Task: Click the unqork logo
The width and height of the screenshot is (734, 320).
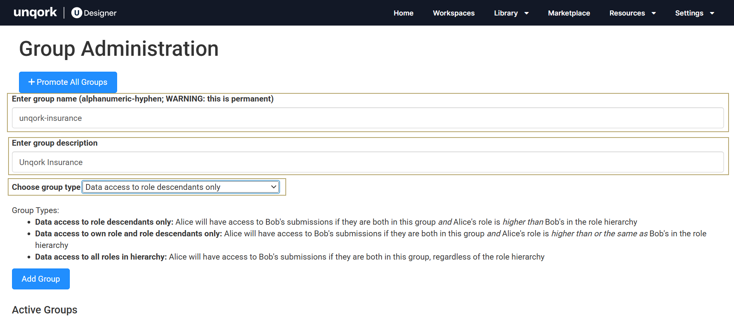Action: pyautogui.click(x=35, y=13)
